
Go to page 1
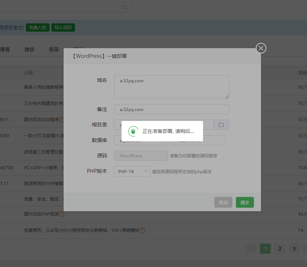coord(265,249)
